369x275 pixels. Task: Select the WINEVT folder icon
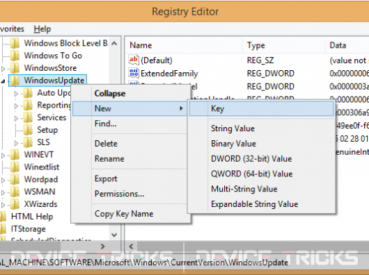coord(15,154)
